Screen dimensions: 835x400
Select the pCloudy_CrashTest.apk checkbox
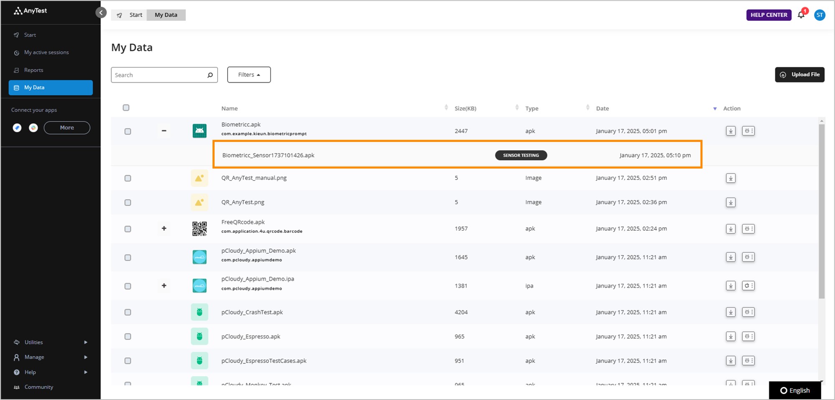click(x=128, y=312)
